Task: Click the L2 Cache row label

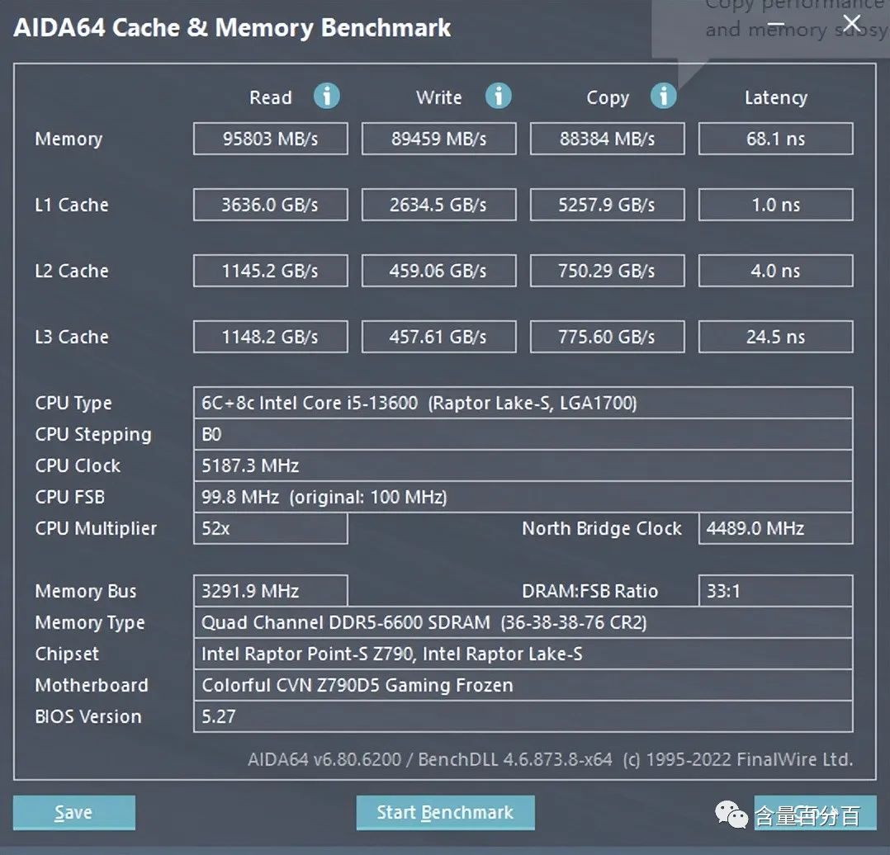Action: (72, 271)
